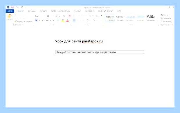Viewport: 180px width, 113px height.
Task: Click the Word application icon in title bar
Action: pyautogui.click(x=8, y=7)
